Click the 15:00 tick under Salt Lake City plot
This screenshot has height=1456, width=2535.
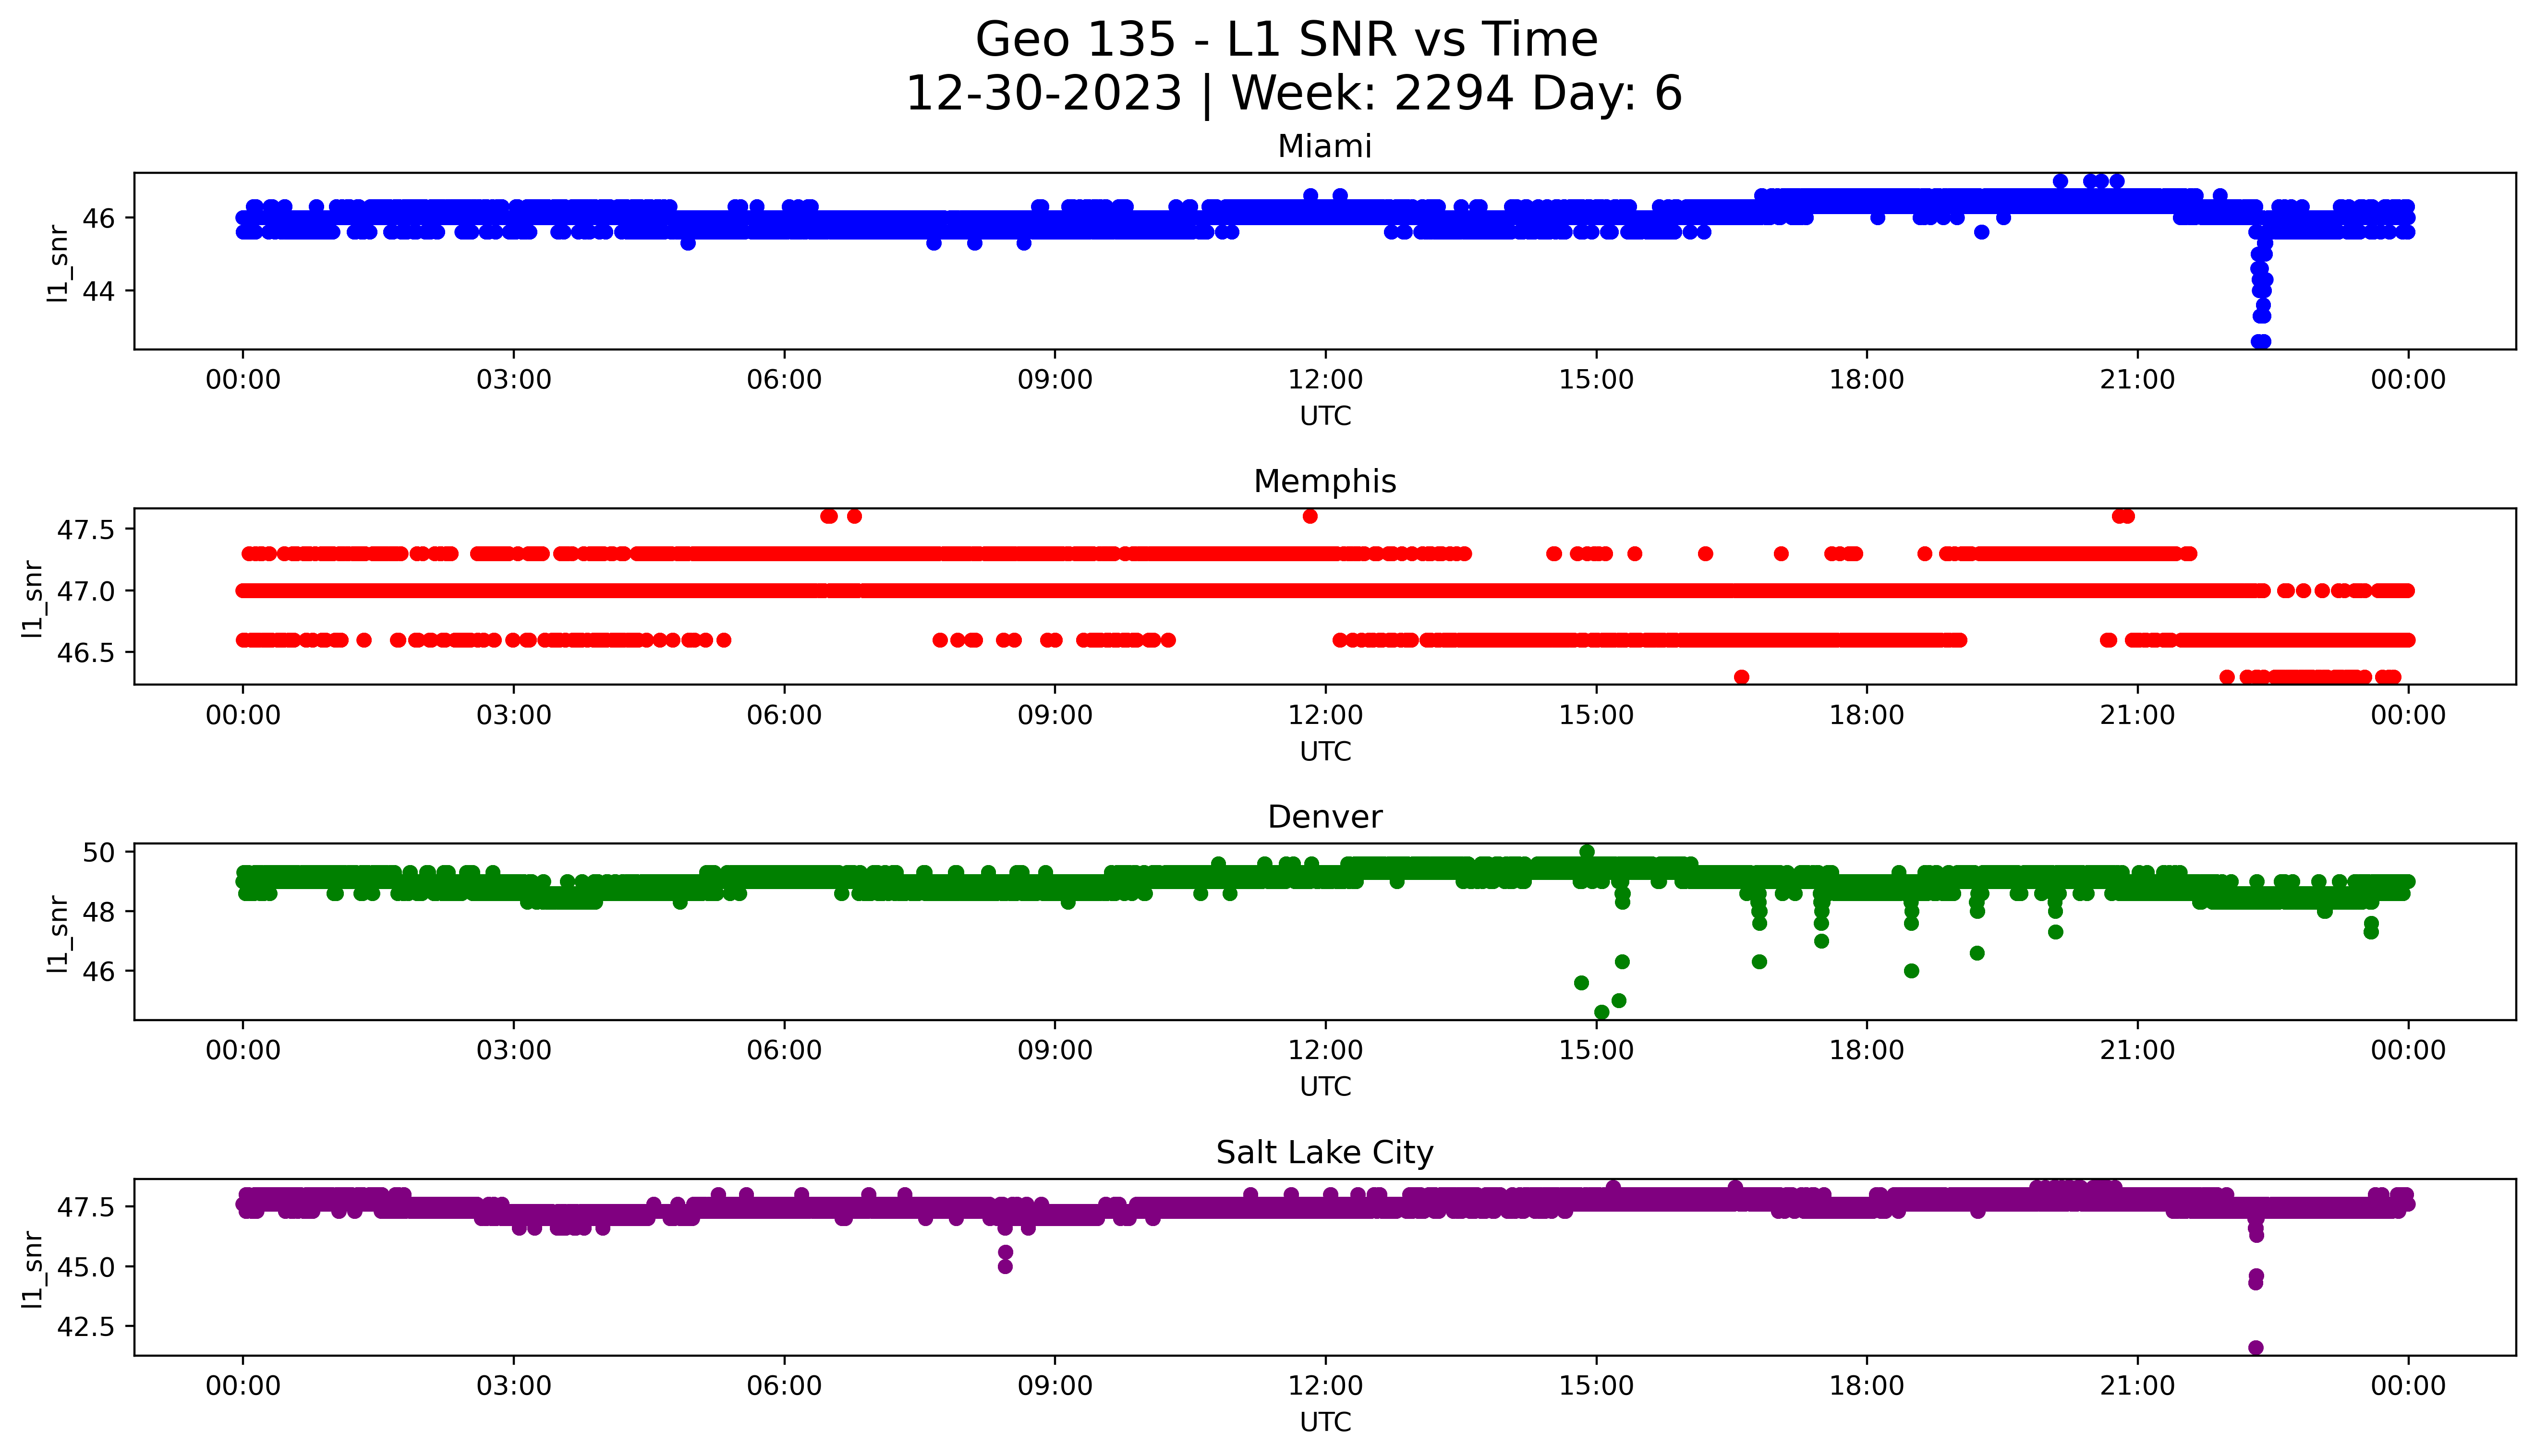[1596, 1386]
